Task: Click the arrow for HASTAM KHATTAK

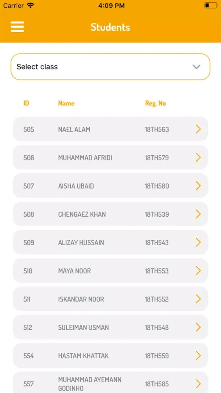Action: [198, 356]
